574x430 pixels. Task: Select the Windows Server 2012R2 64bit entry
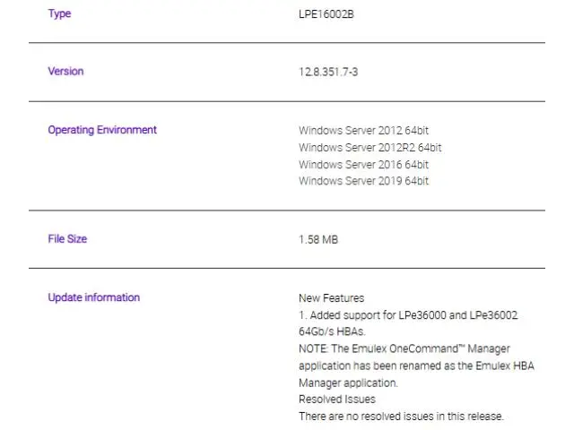click(370, 148)
